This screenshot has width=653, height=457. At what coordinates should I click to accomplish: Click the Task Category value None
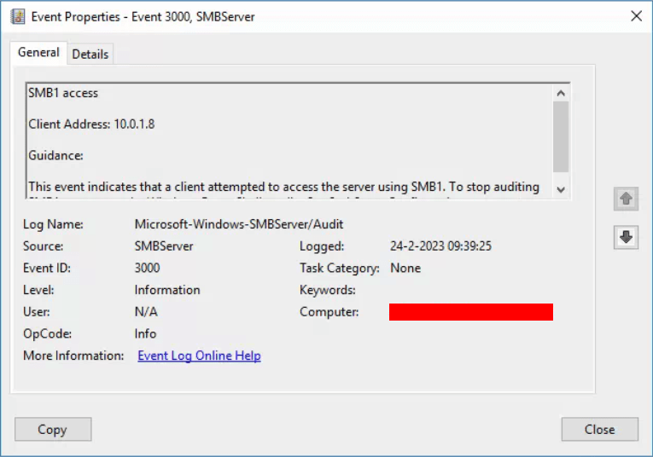405,268
